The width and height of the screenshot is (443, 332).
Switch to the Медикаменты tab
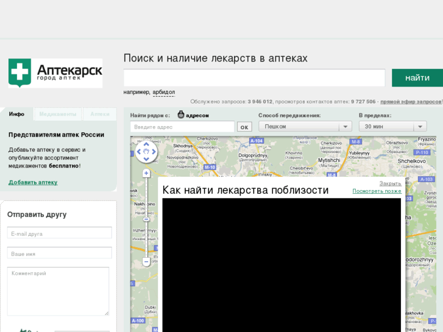[x=58, y=114]
